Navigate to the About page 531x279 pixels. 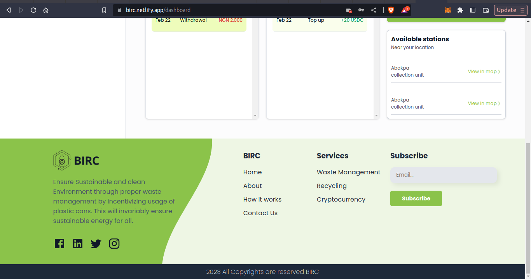(252, 186)
